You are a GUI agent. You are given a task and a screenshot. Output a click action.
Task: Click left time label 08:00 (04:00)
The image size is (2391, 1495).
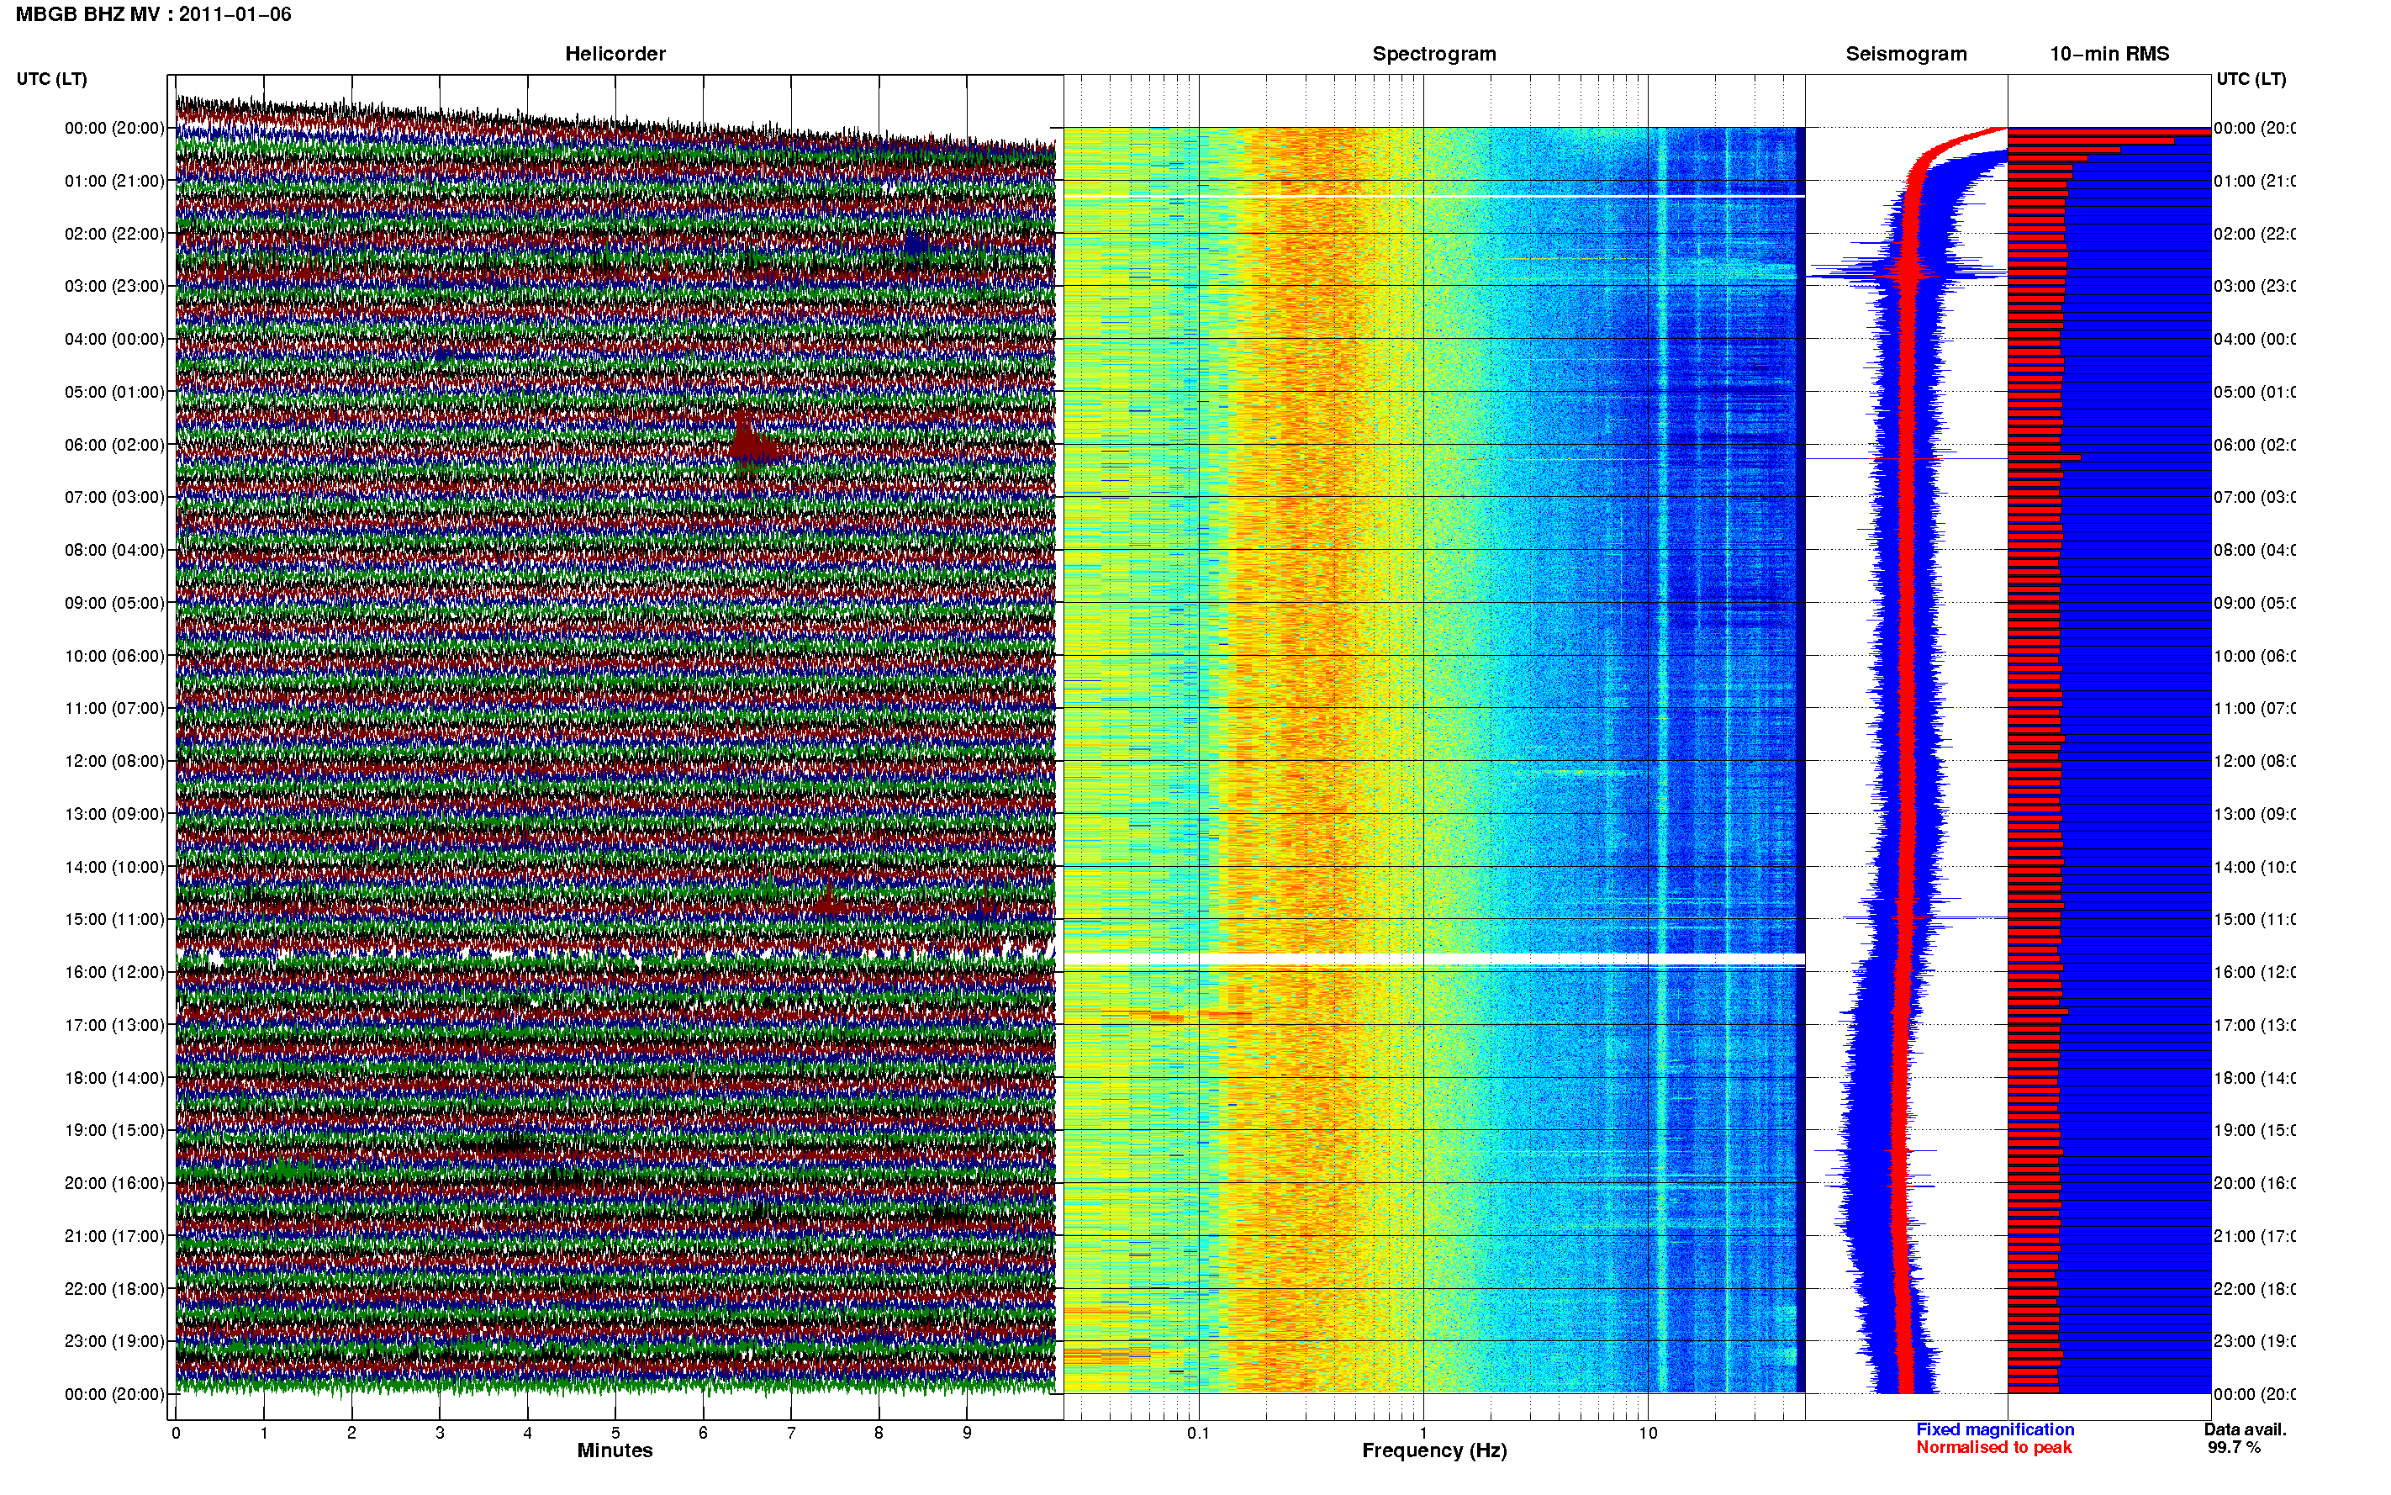click(114, 550)
